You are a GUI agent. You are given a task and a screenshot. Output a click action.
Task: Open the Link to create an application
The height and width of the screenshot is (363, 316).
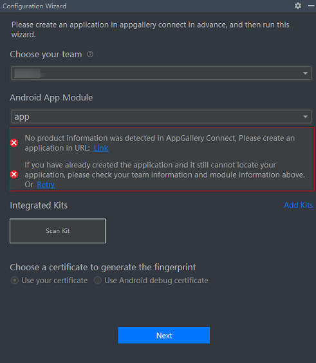(101, 148)
